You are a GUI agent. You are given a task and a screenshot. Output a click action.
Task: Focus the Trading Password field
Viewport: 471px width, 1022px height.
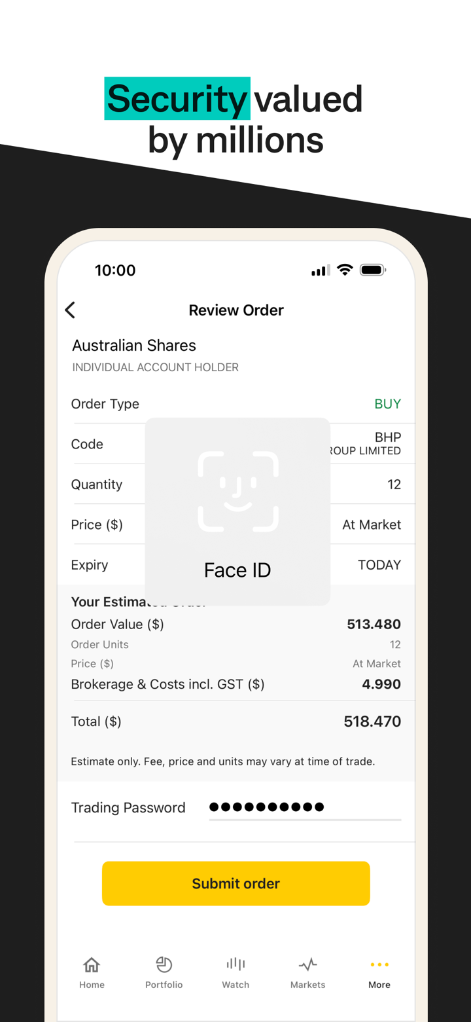tap(304, 807)
